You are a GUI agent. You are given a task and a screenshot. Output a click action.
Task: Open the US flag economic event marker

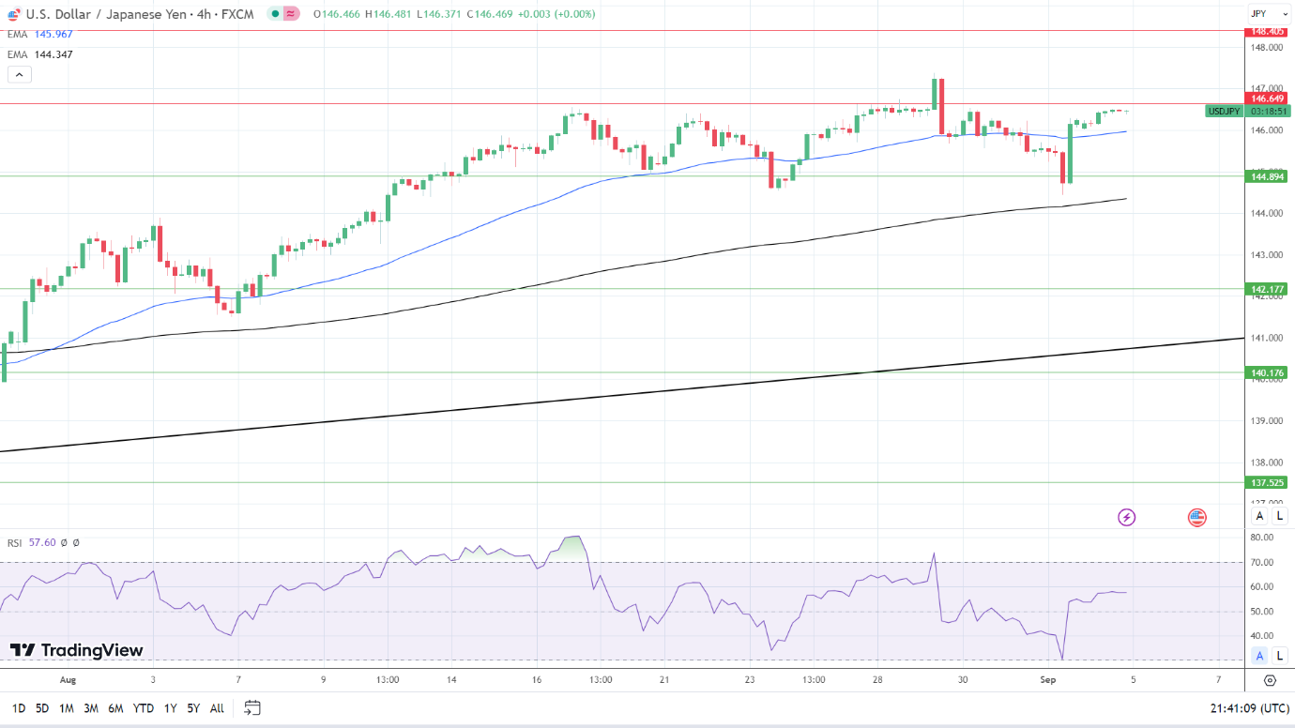coord(1196,517)
